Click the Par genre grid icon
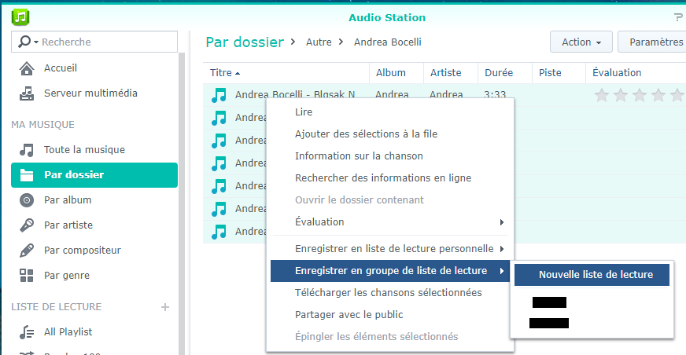 point(27,276)
